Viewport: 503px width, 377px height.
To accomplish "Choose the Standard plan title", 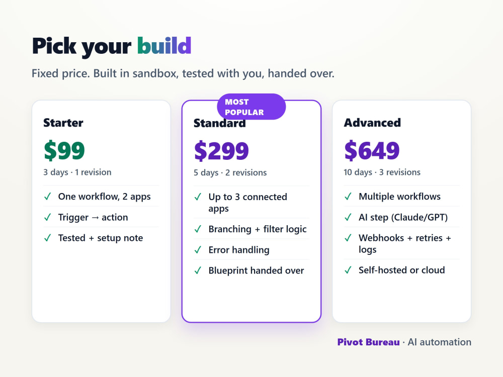I will coord(220,123).
